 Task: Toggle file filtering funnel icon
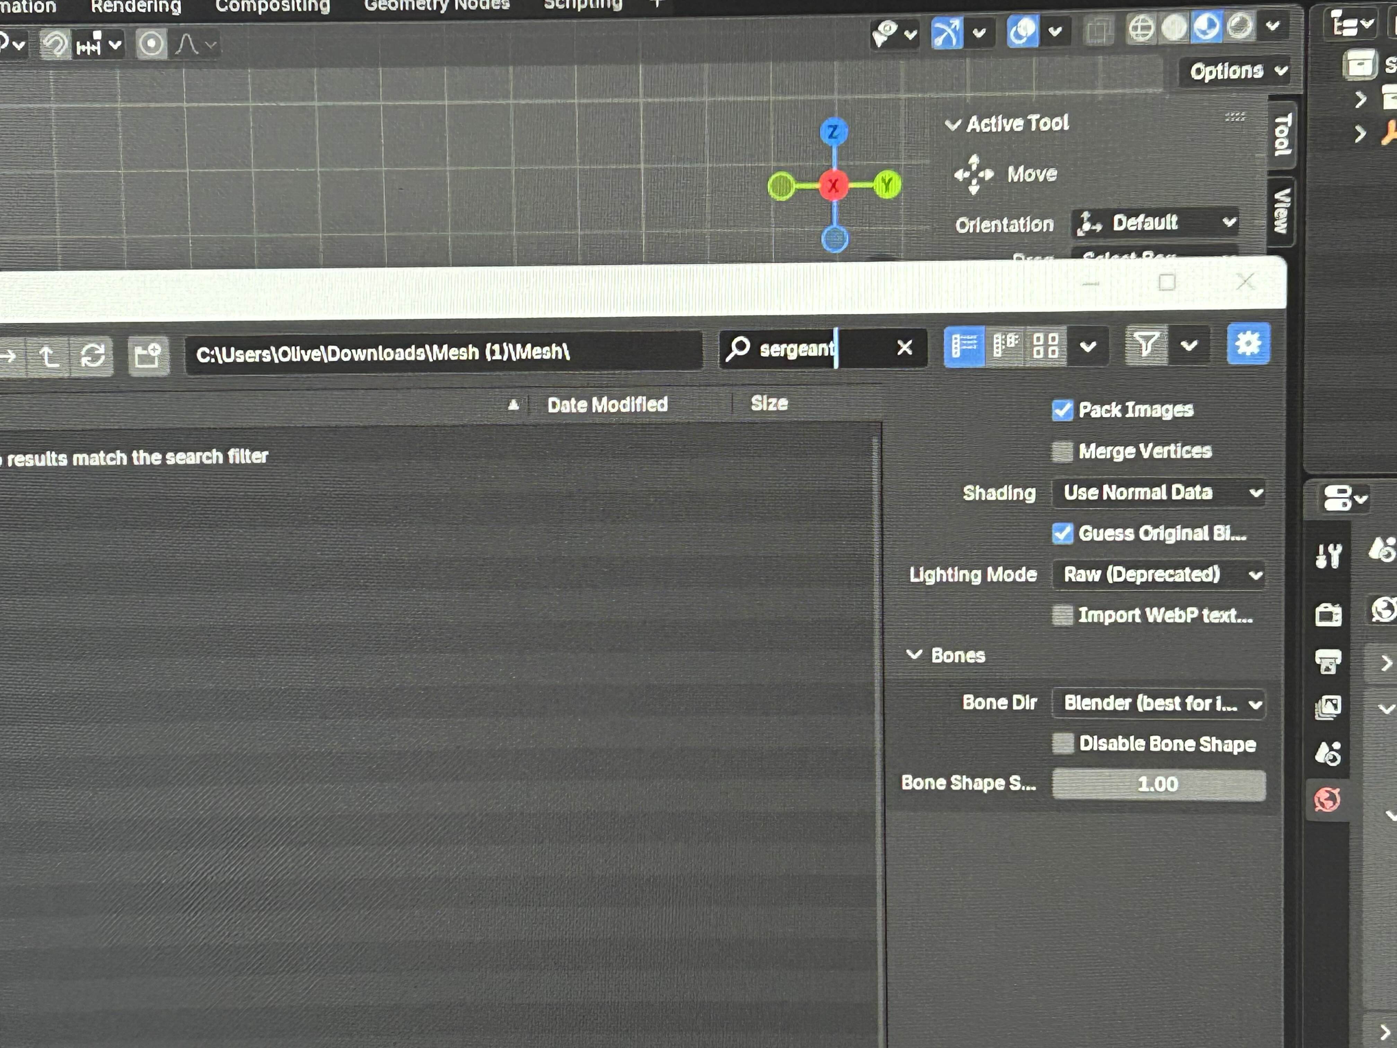(1146, 345)
